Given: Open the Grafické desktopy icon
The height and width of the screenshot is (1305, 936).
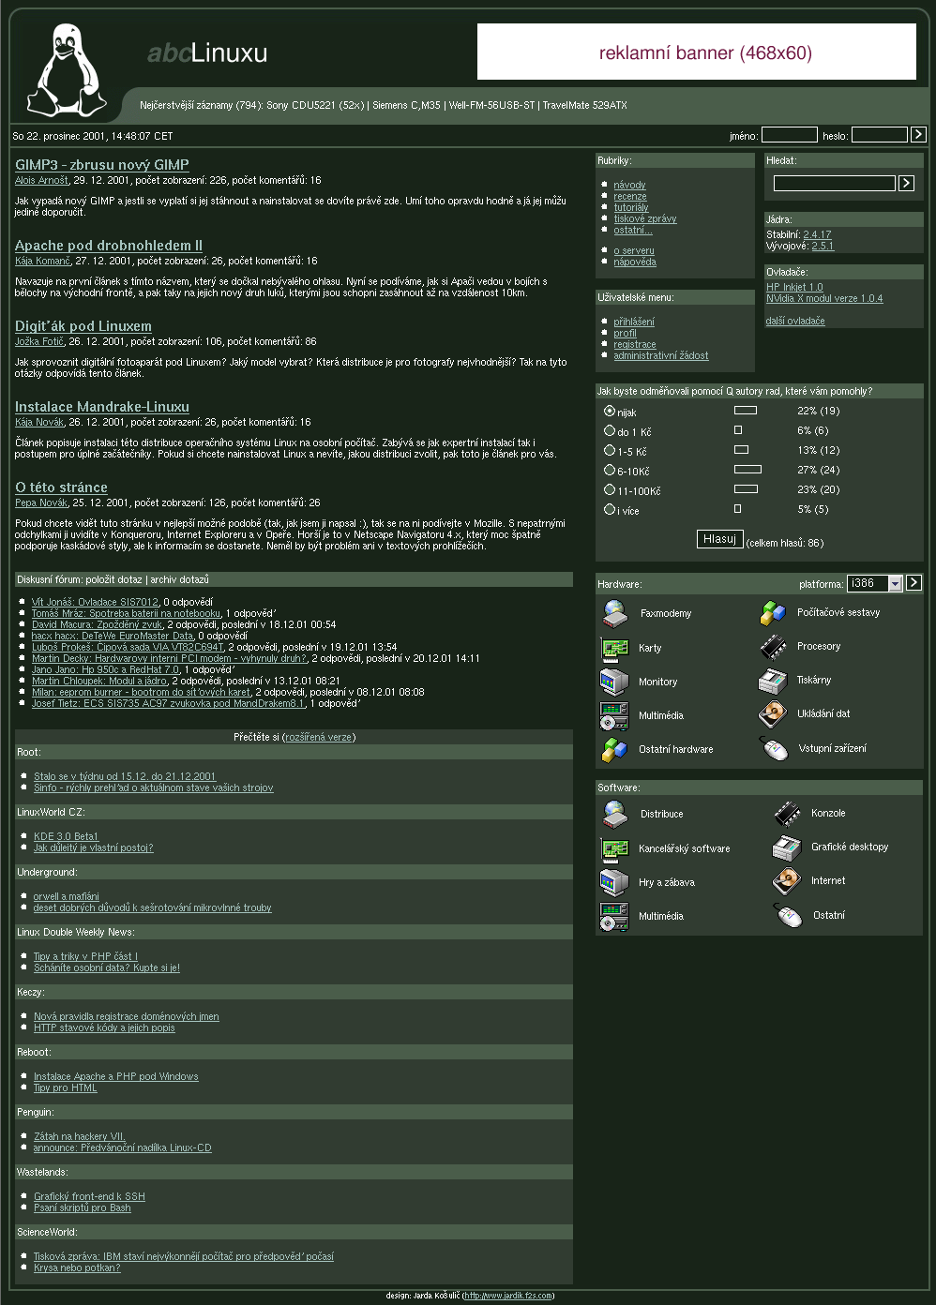Looking at the screenshot, I should 787,847.
